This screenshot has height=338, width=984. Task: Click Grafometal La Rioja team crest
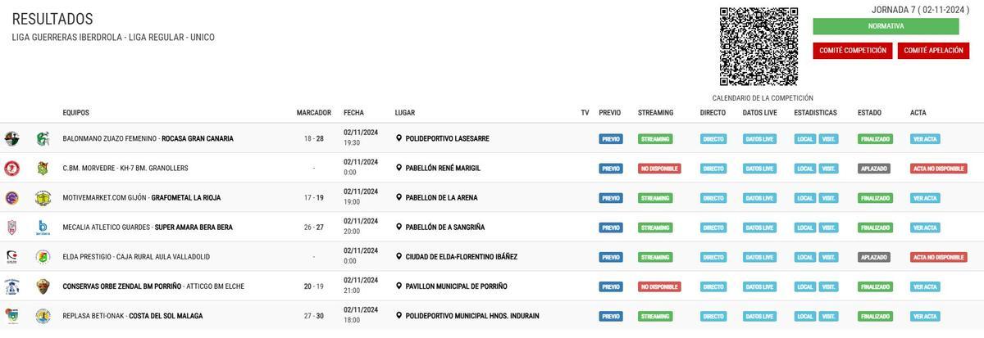[43, 197]
